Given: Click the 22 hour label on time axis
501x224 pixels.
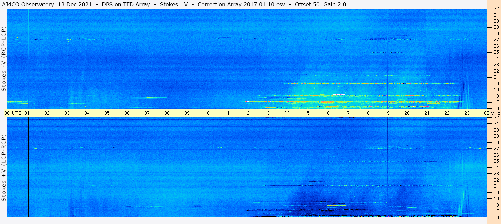Looking at the screenshot, I should point(447,113).
